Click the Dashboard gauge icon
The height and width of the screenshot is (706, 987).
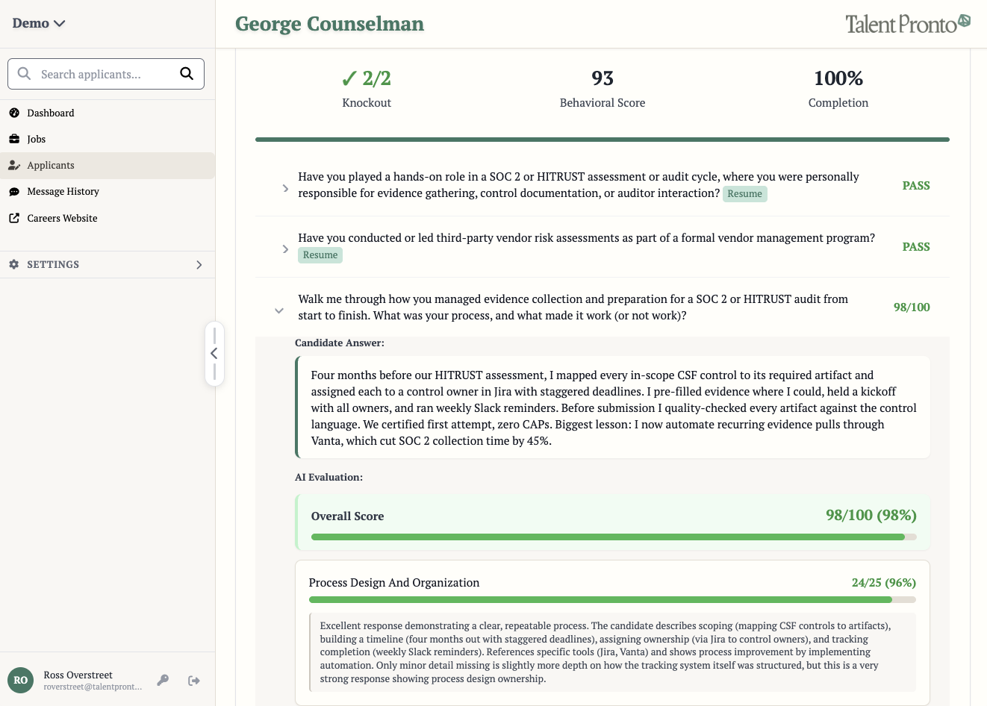pyautogui.click(x=14, y=113)
